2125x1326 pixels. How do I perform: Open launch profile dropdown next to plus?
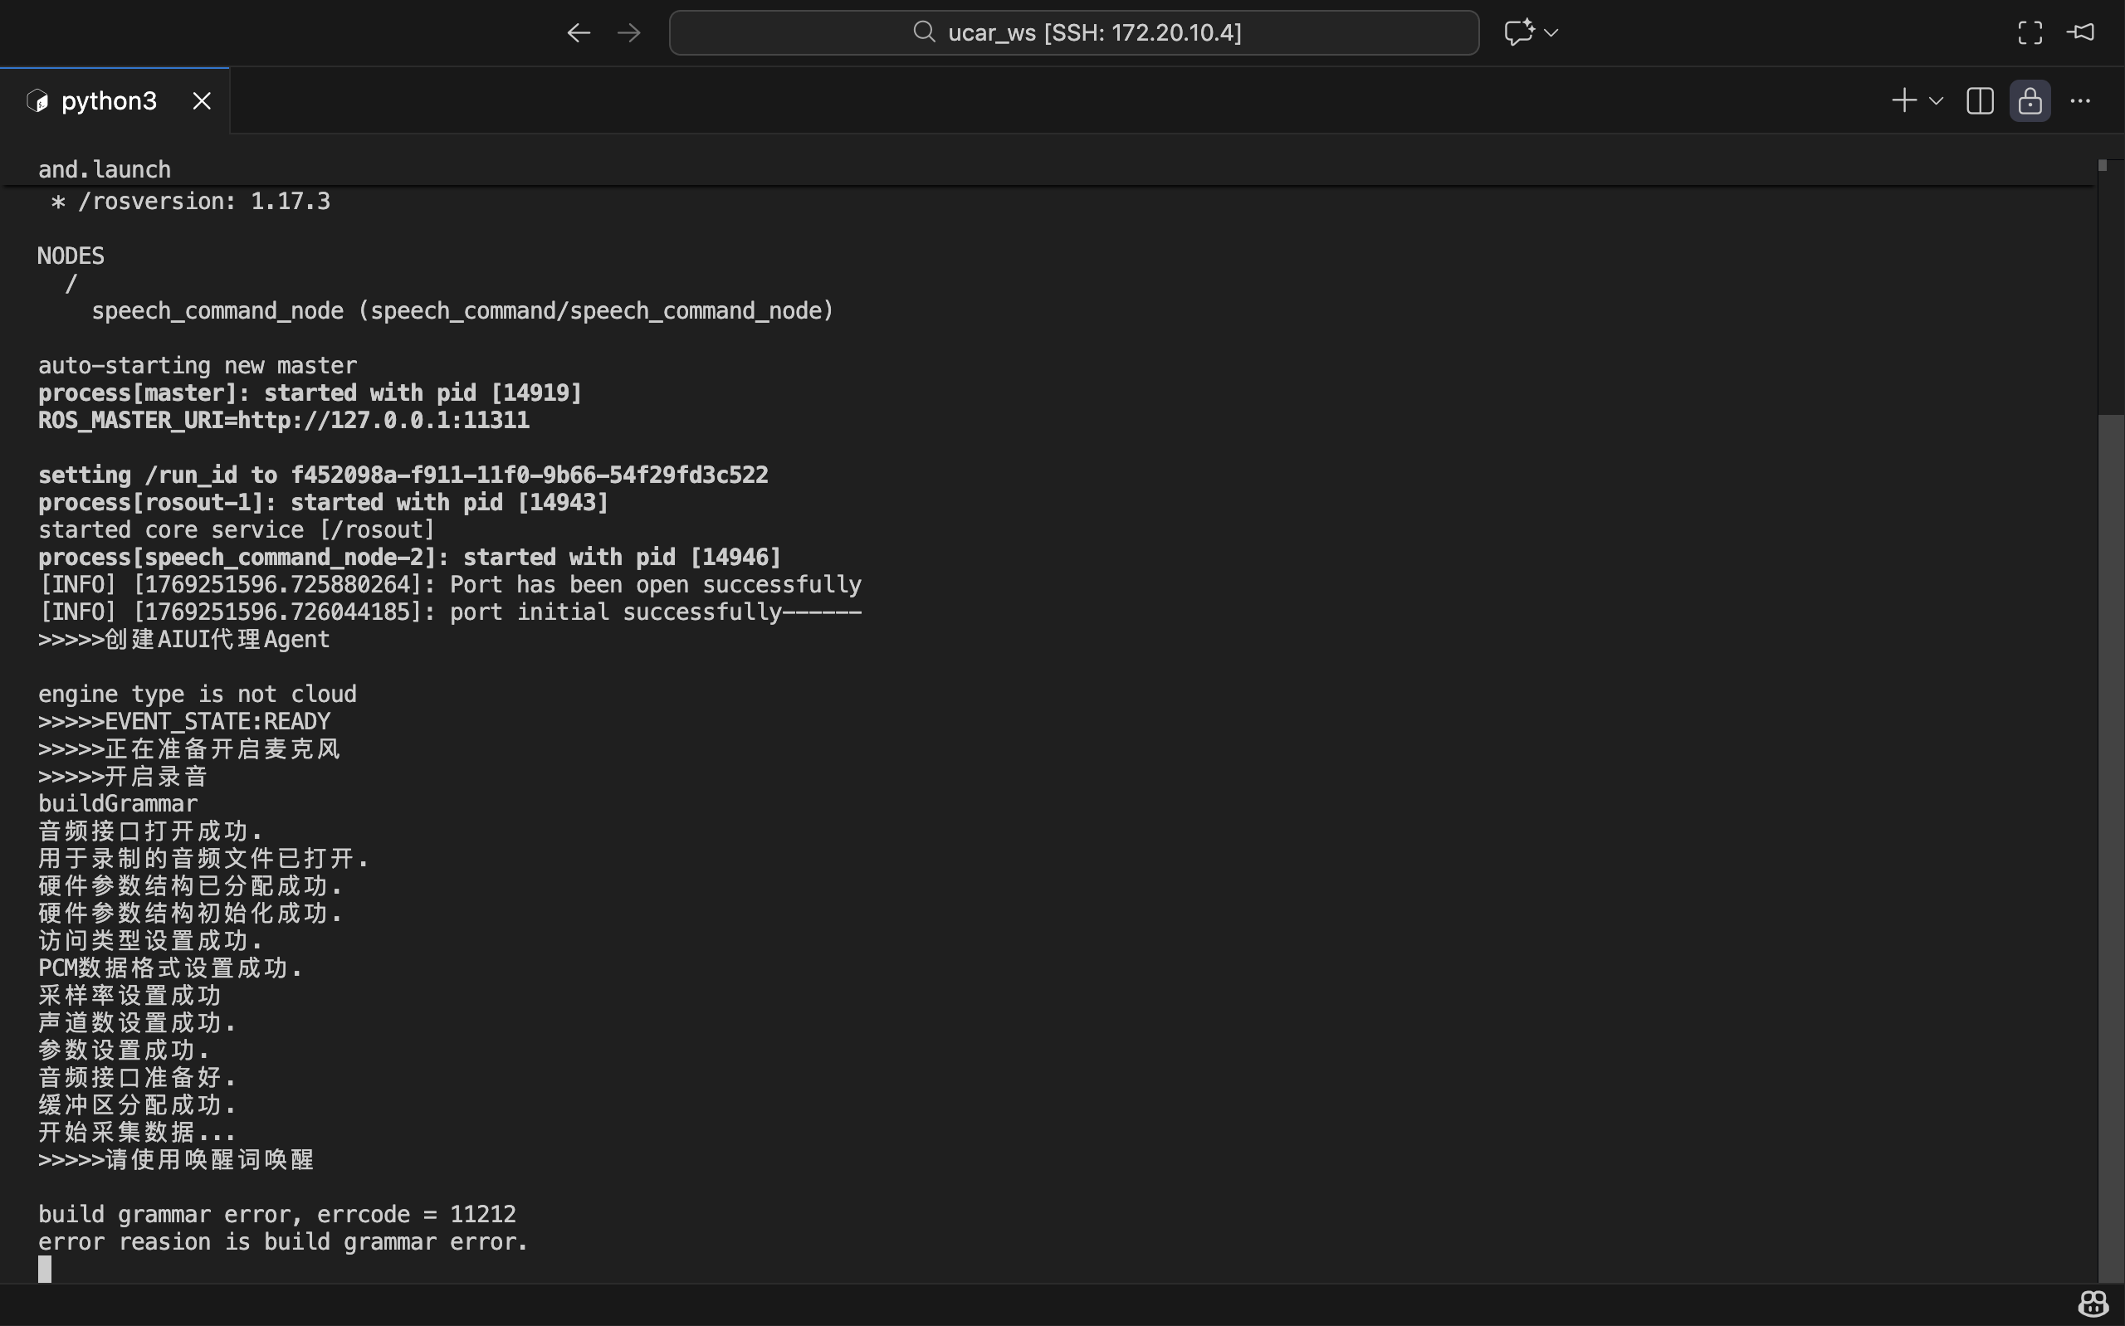point(1937,102)
